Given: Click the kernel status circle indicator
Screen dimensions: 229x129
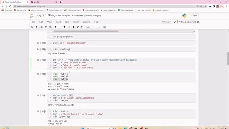Looking at the screenshot, I should (x=198, y=22).
